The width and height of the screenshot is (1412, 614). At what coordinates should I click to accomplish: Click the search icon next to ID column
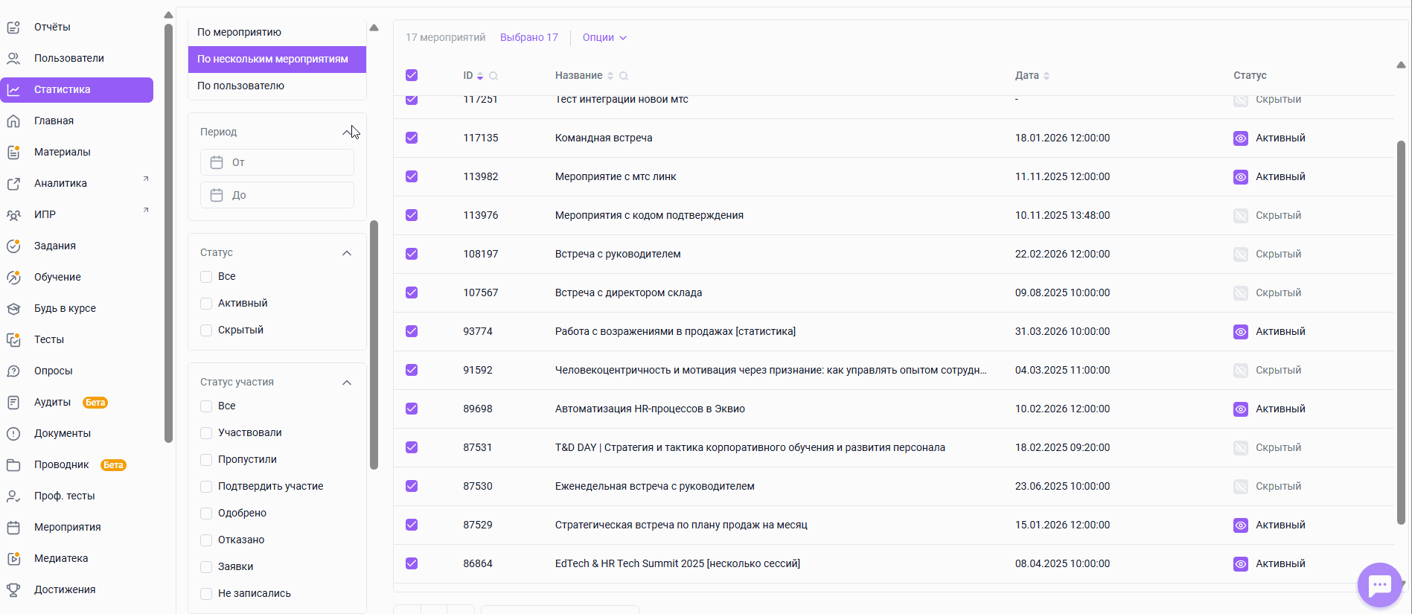point(493,76)
